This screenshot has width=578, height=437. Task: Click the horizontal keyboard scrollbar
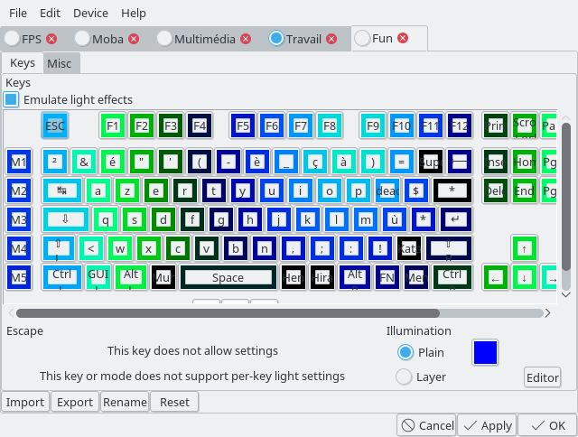click(x=271, y=313)
